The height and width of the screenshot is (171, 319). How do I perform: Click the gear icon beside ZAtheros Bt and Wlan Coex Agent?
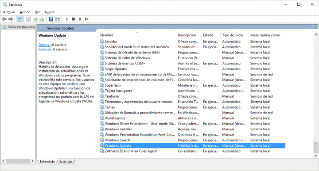click(x=102, y=151)
